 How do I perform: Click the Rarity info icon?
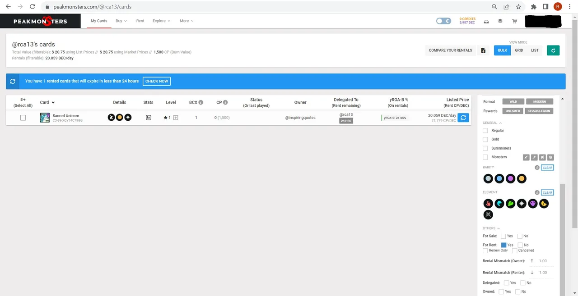[537, 168]
